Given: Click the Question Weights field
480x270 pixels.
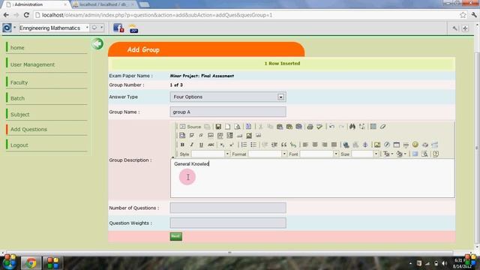Looking at the screenshot, I should click(x=228, y=223).
